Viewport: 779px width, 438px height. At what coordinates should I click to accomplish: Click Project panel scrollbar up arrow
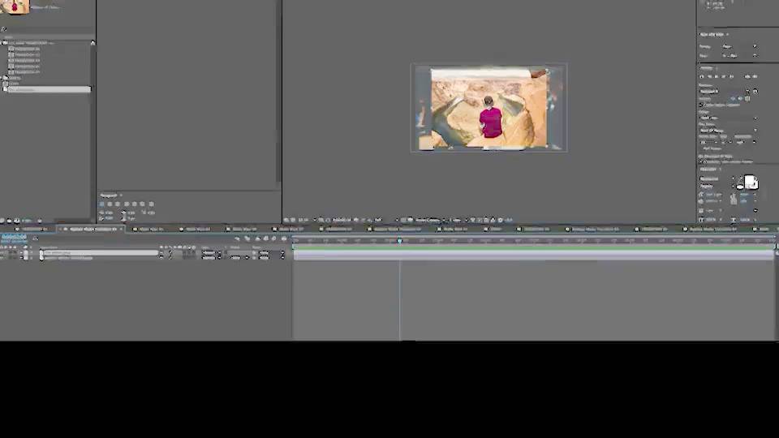point(93,43)
